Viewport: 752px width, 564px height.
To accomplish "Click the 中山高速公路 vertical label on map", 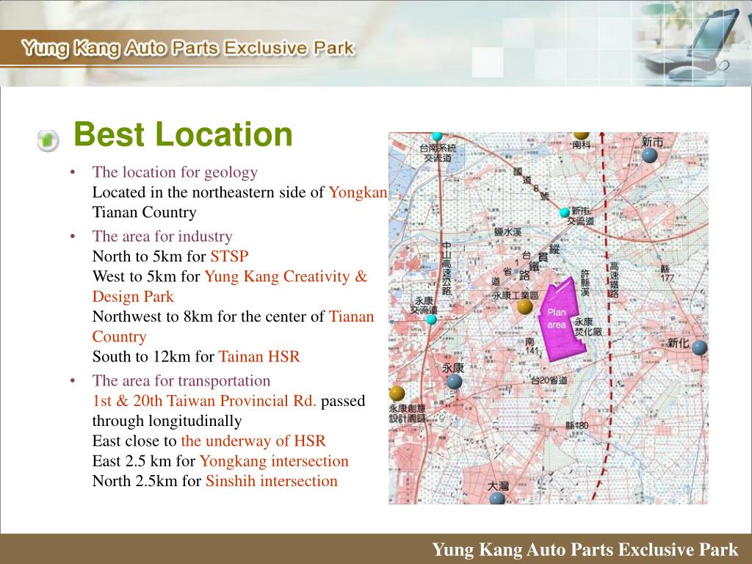I will pyautogui.click(x=446, y=268).
